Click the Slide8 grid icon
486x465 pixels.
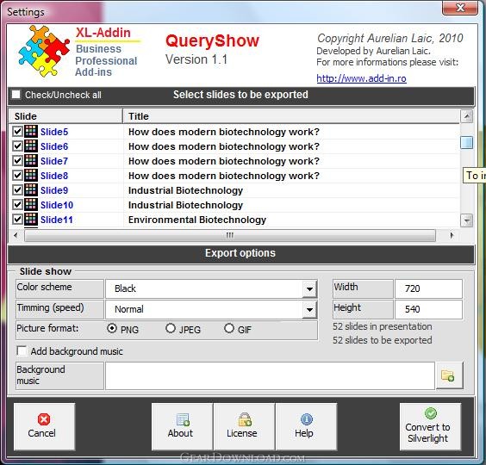31,176
